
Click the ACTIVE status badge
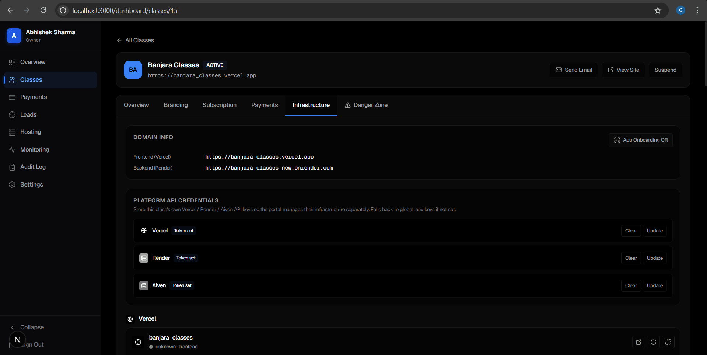215,65
